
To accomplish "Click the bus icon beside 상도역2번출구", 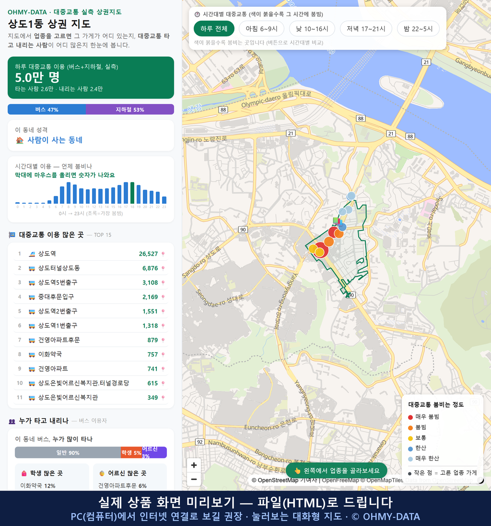I will tap(32, 312).
